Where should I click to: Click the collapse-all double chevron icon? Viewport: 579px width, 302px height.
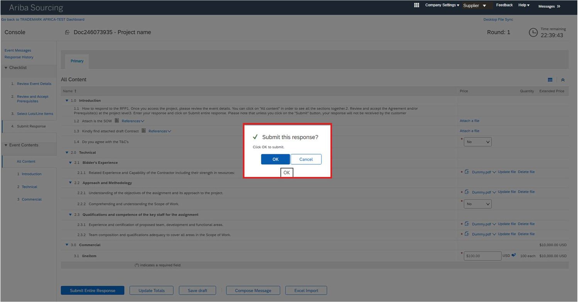563,80
